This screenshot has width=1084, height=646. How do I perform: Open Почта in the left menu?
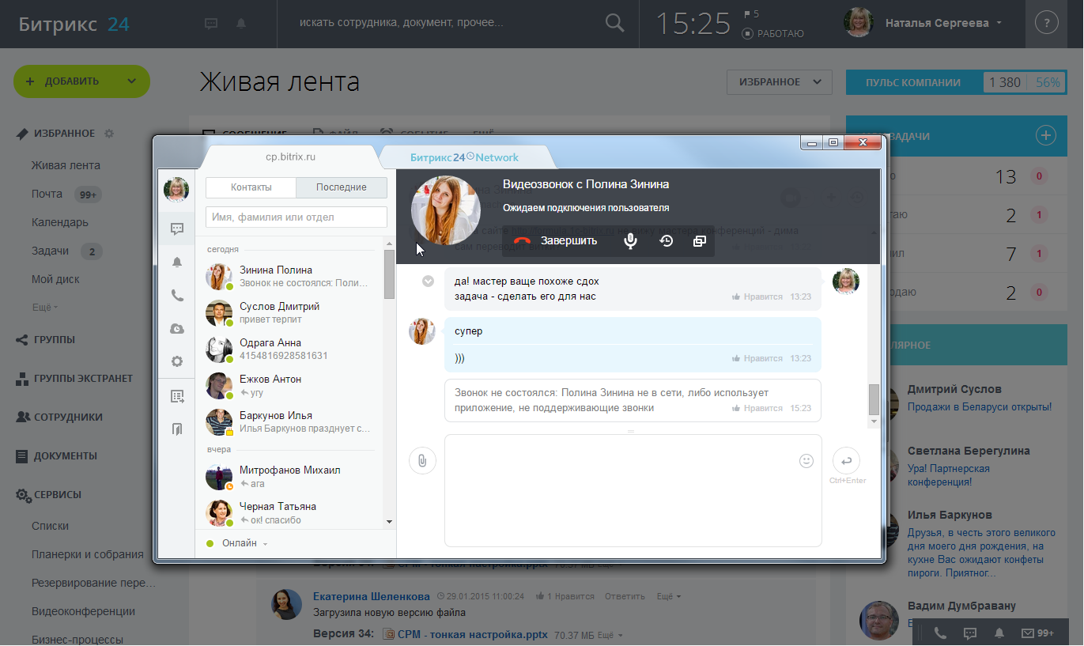click(x=47, y=194)
